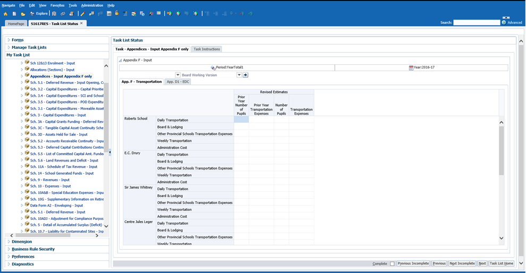Click the Go arrow beside Board Working Version
This screenshot has width=526, height=273.
(x=246, y=75)
